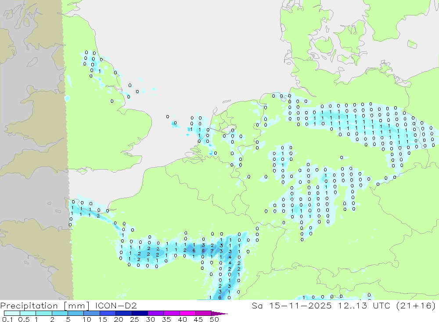439x322 pixels.
Task: Click the 20–25 mm dark blue legend swatch
Action: 124,313
